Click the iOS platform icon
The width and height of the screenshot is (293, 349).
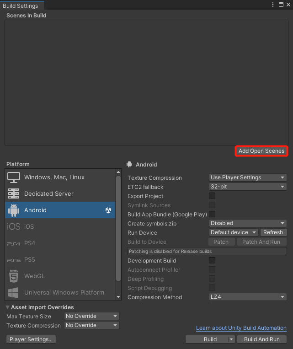(x=14, y=226)
